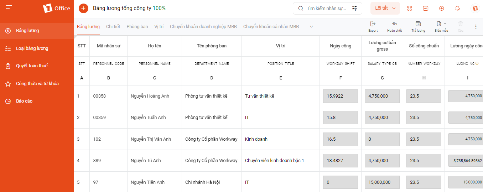Viewport: 483px width, 192px height.
Task: Open the activity chart icon in header
Action: pyautogui.click(x=426, y=8)
